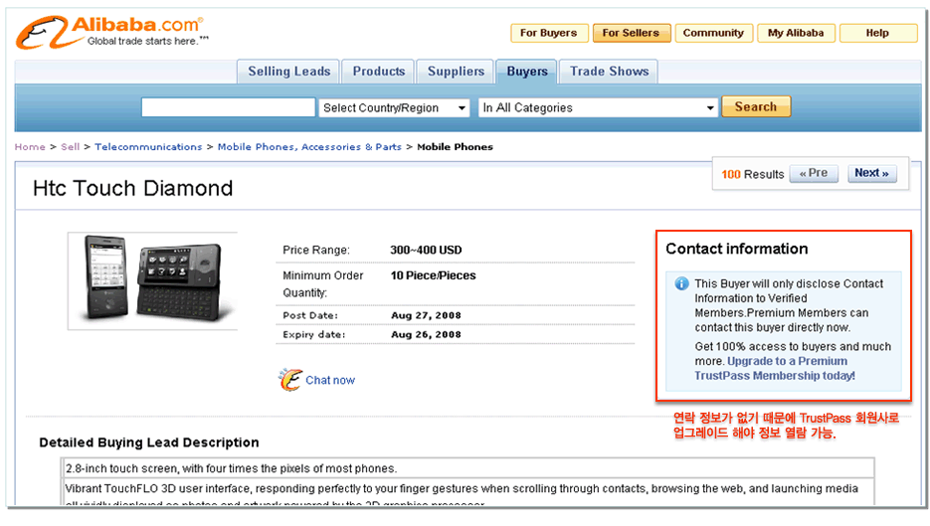Click the search keyword input field
The height and width of the screenshot is (526, 930).
point(229,107)
